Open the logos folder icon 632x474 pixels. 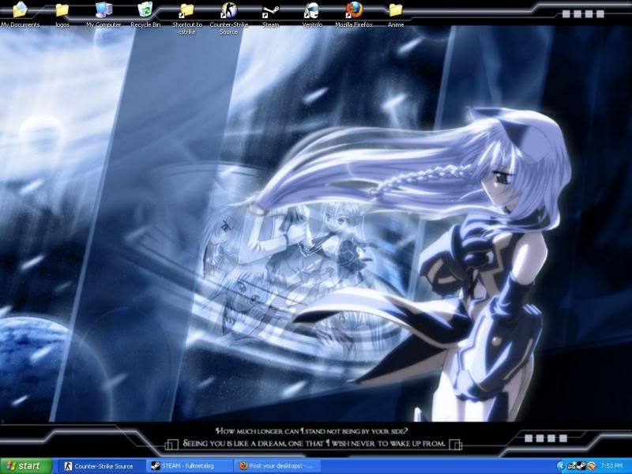pos(62,14)
